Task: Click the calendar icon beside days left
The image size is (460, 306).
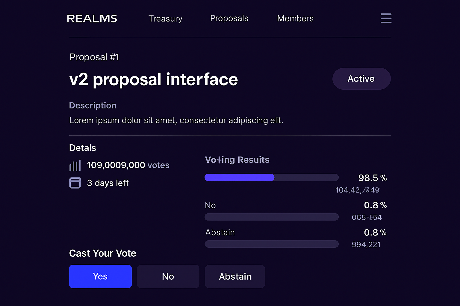Action: [75, 183]
